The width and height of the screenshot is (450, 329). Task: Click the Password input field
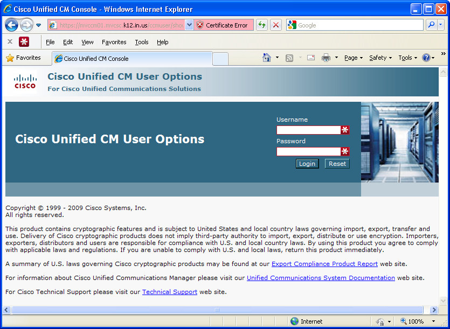[308, 151]
